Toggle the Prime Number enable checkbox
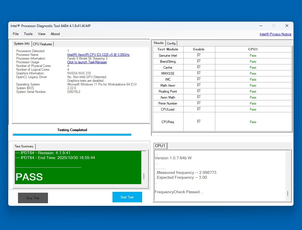Viewport: 302px width, 230px height. (199, 103)
